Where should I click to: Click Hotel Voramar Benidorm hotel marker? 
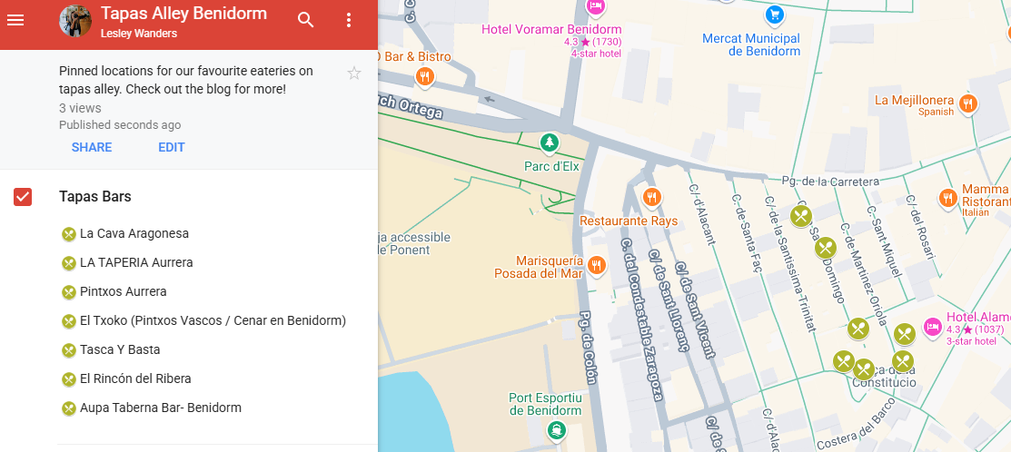point(596,6)
